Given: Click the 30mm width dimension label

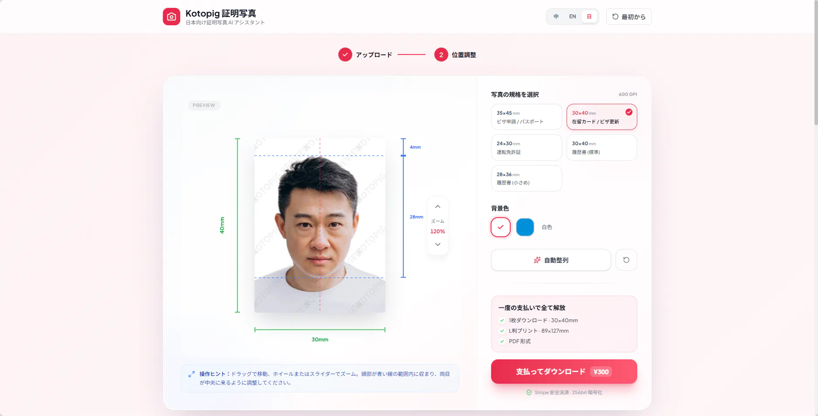Looking at the screenshot, I should coord(320,340).
